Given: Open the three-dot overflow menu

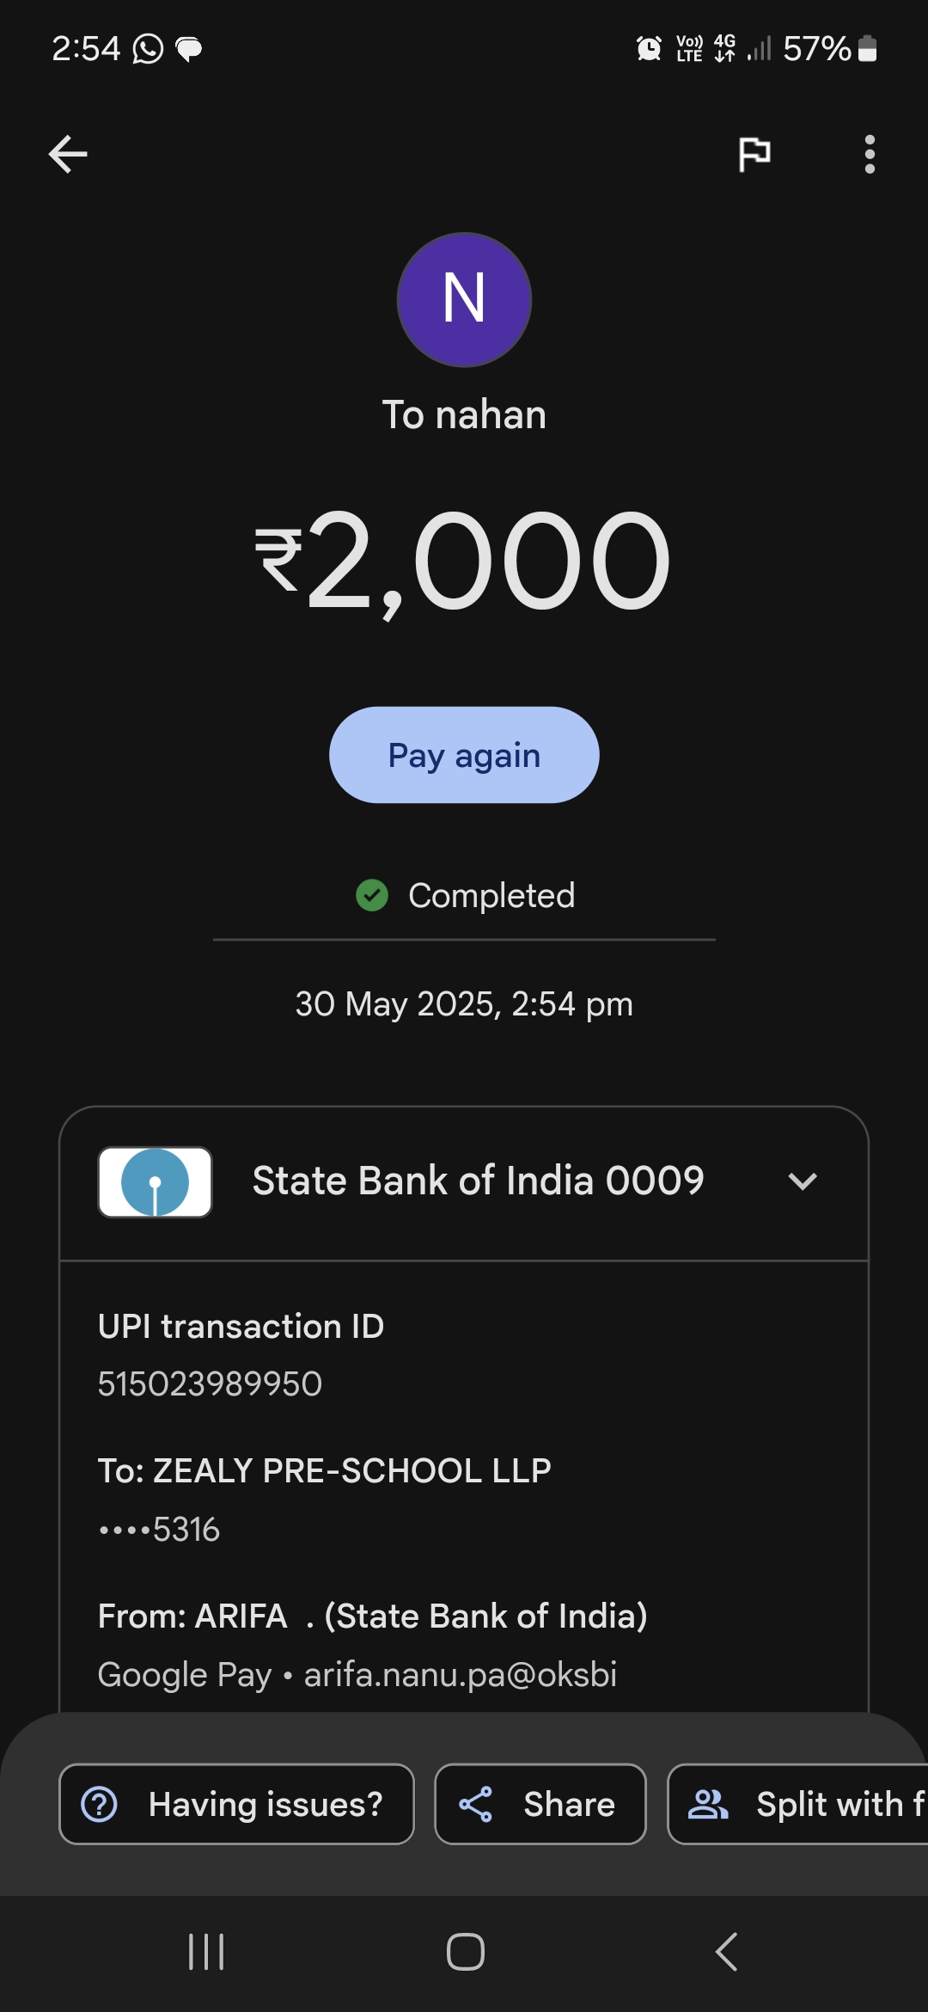Looking at the screenshot, I should [x=870, y=155].
